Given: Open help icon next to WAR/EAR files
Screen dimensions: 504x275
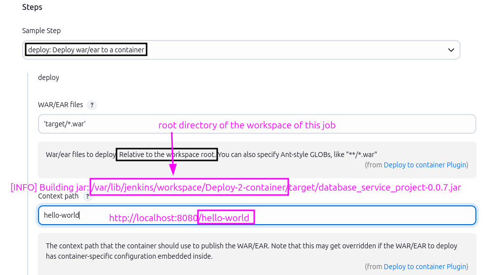Looking at the screenshot, I should pyautogui.click(x=91, y=105).
